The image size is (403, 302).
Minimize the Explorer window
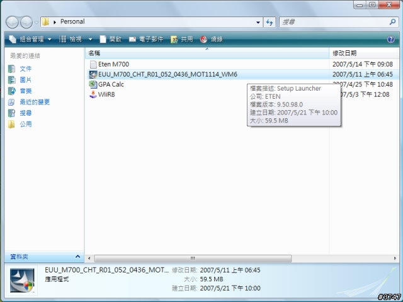(360, 5)
